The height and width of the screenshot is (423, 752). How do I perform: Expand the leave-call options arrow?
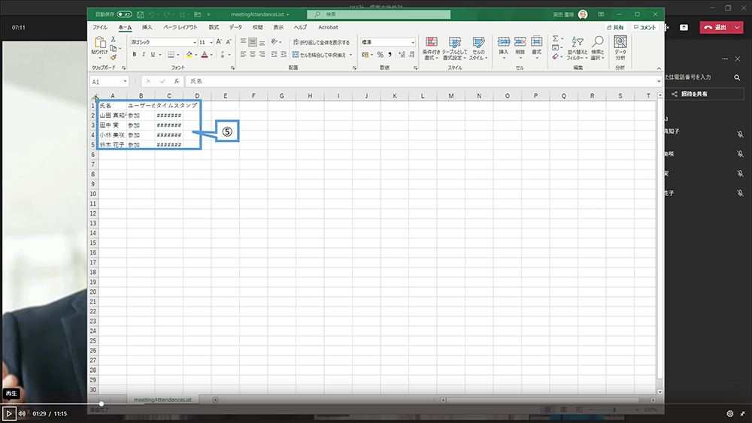click(x=737, y=27)
